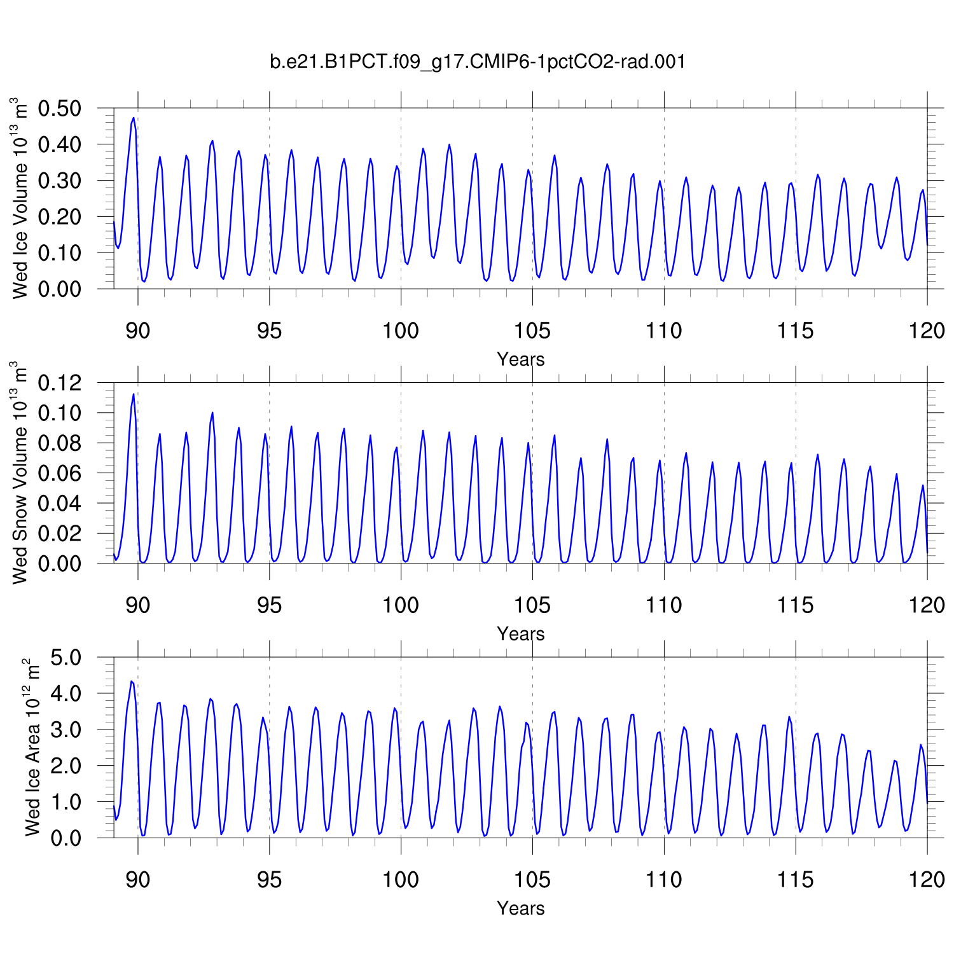Click the 0.06 tick on snow volume axis

(x=59, y=473)
